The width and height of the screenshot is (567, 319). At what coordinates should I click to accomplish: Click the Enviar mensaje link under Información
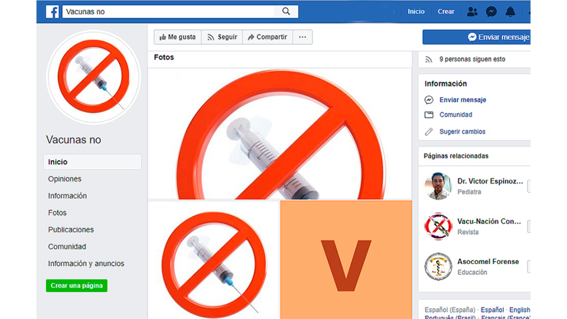(x=462, y=100)
